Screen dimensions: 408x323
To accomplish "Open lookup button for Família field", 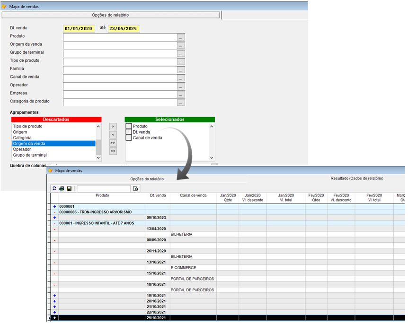I will coord(181,69).
